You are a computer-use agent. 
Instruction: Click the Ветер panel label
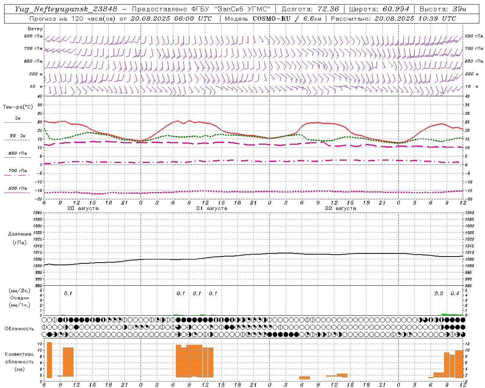(35, 29)
